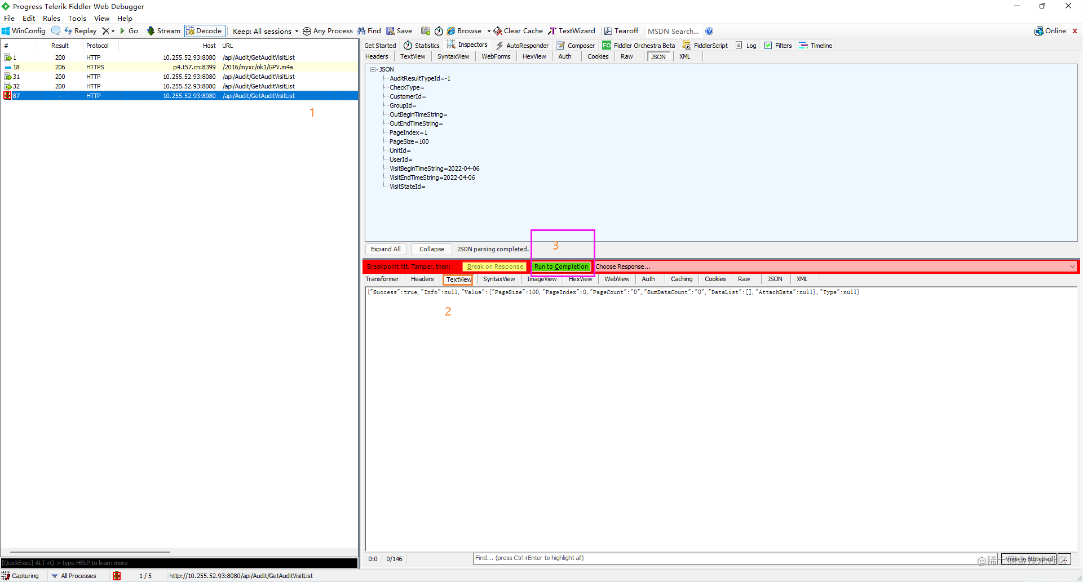
Task: Toggle Capturing in the status bar
Action: click(20, 576)
